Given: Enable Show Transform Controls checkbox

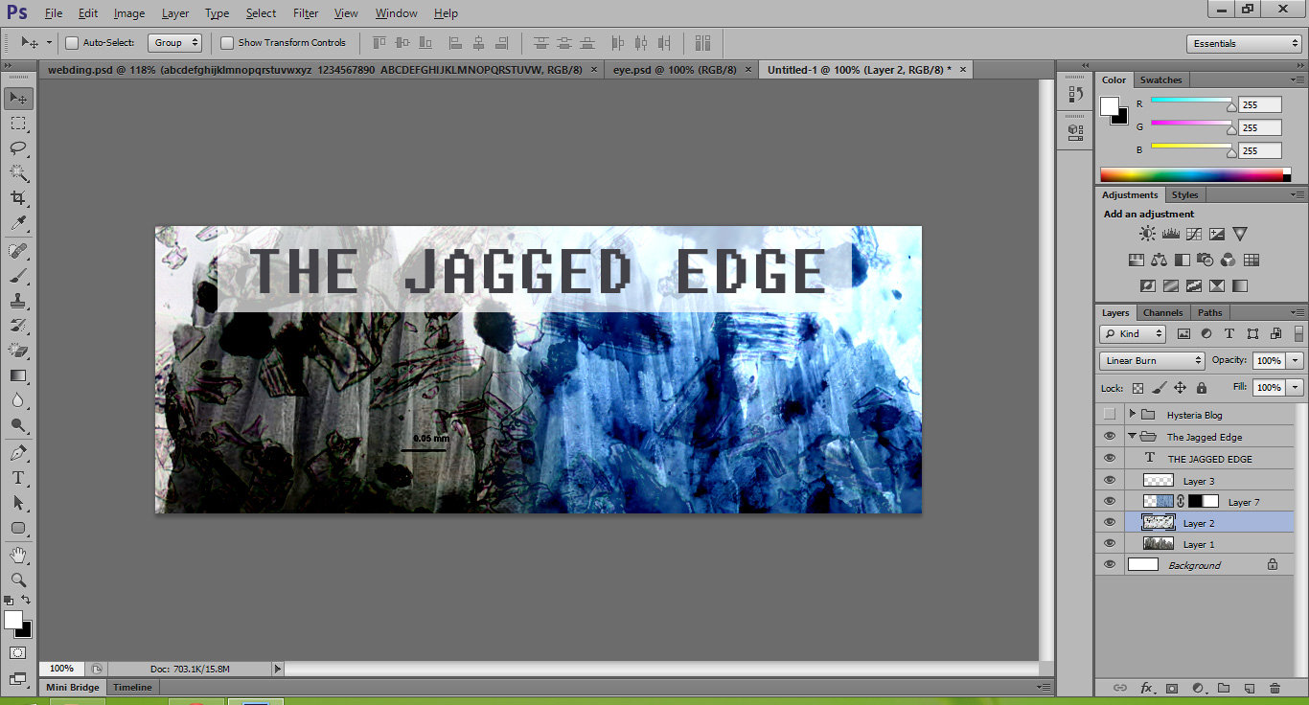Looking at the screenshot, I should click(x=227, y=42).
